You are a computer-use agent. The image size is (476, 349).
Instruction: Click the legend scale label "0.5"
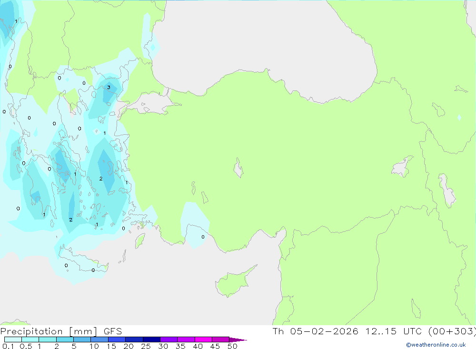click(26, 346)
